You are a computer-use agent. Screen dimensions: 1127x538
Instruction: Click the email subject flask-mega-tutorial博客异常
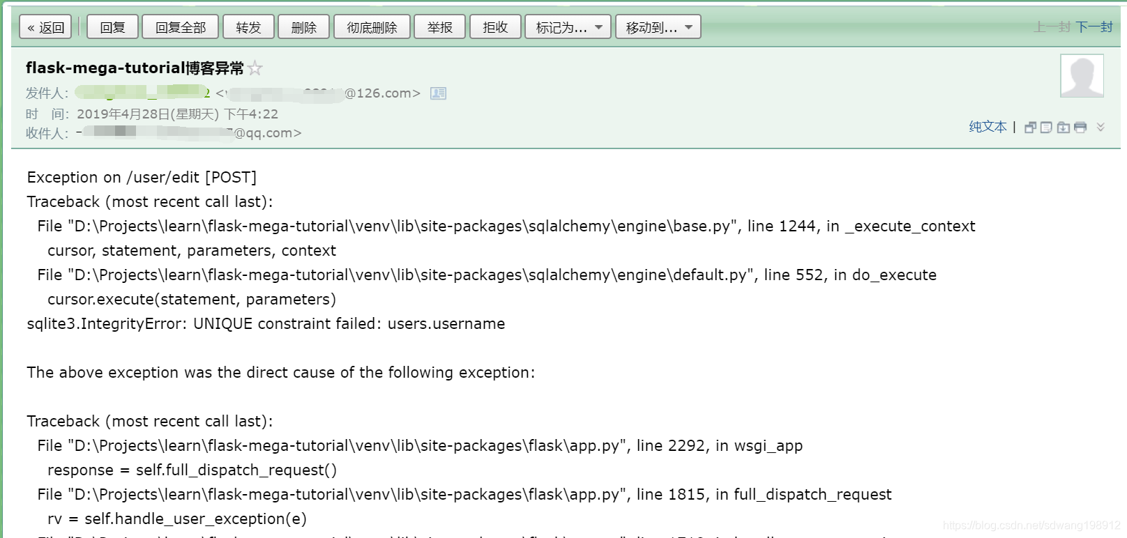click(135, 68)
